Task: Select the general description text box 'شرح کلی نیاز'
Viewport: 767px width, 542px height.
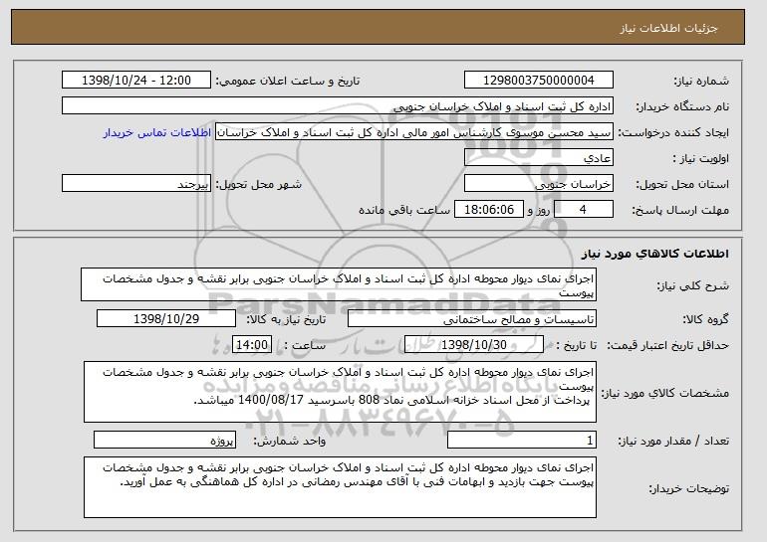Action: tap(339, 284)
